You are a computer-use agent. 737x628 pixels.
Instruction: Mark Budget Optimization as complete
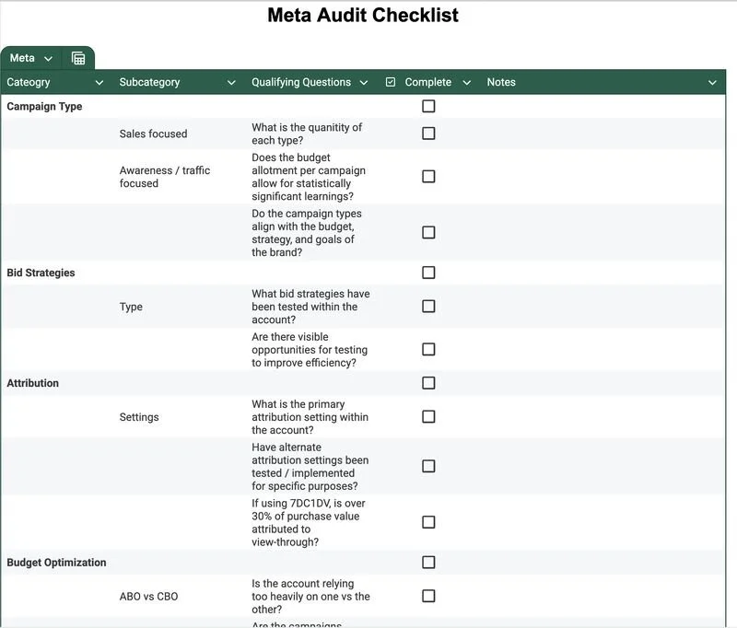click(x=427, y=562)
